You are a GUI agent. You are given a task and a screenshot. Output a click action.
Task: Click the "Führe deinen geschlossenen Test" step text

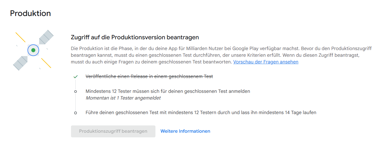pos(201,112)
